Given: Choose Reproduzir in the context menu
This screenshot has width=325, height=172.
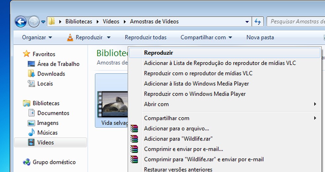Looking at the screenshot, I should click(x=225, y=53).
